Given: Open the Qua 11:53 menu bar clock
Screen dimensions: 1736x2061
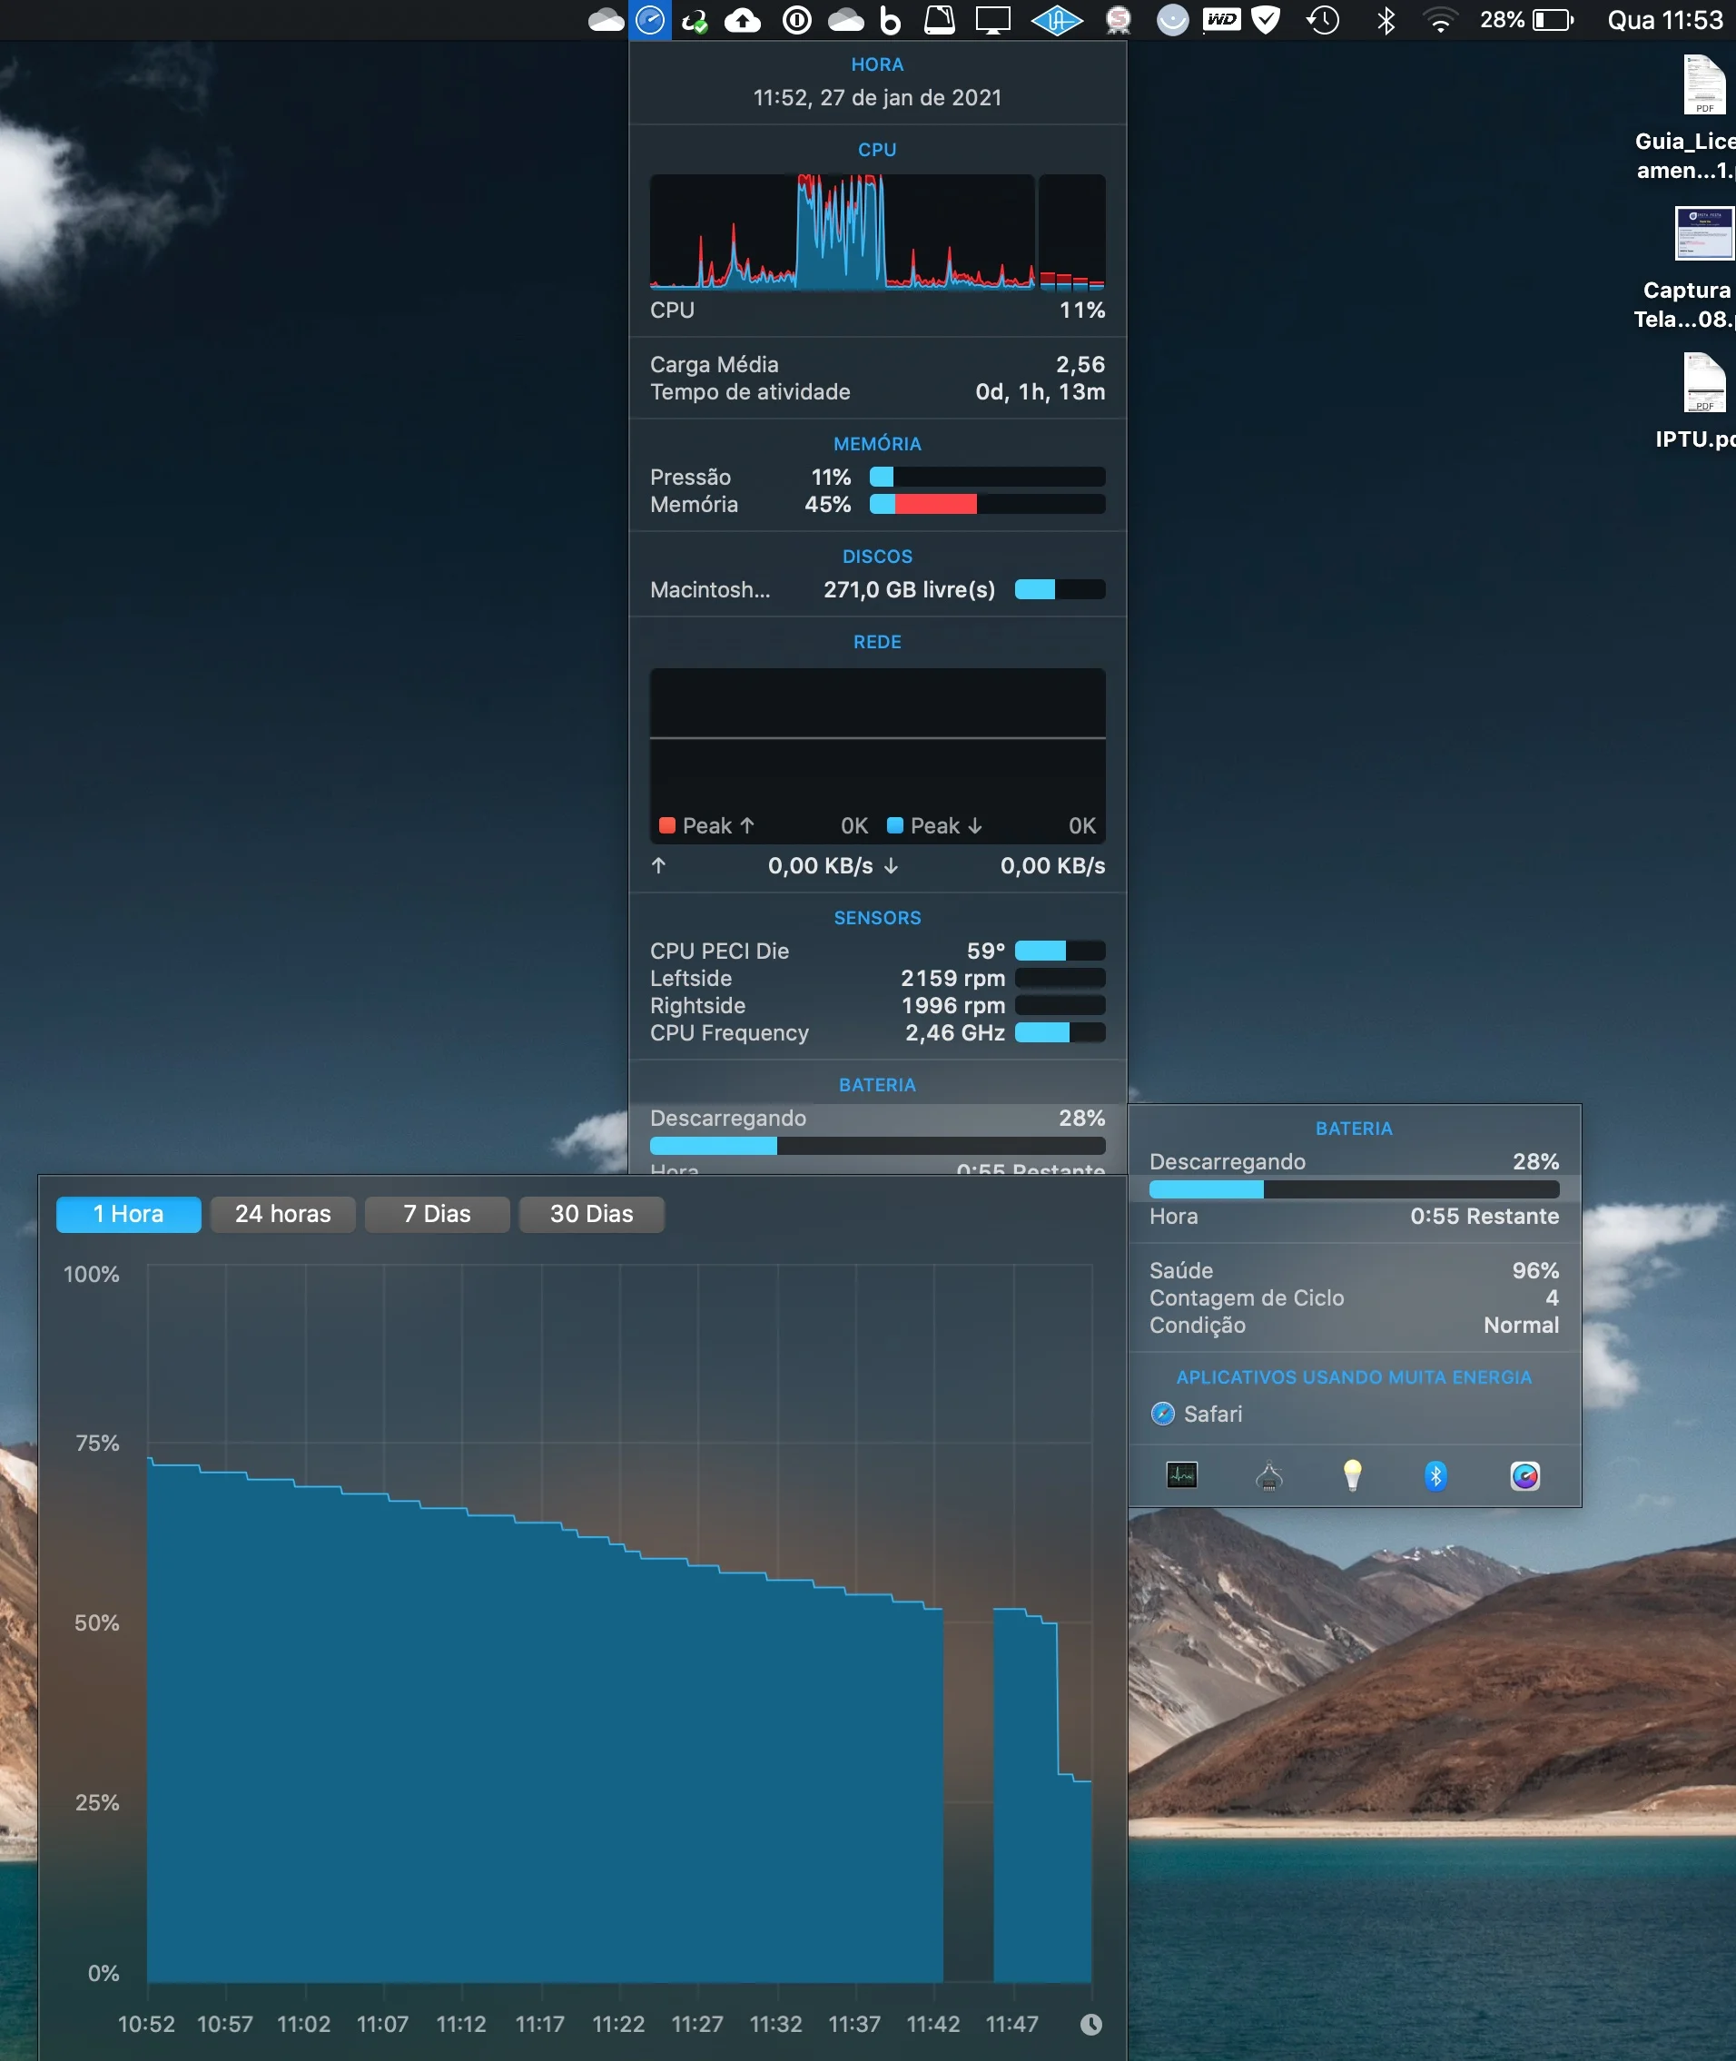Looking at the screenshot, I should (x=1664, y=20).
